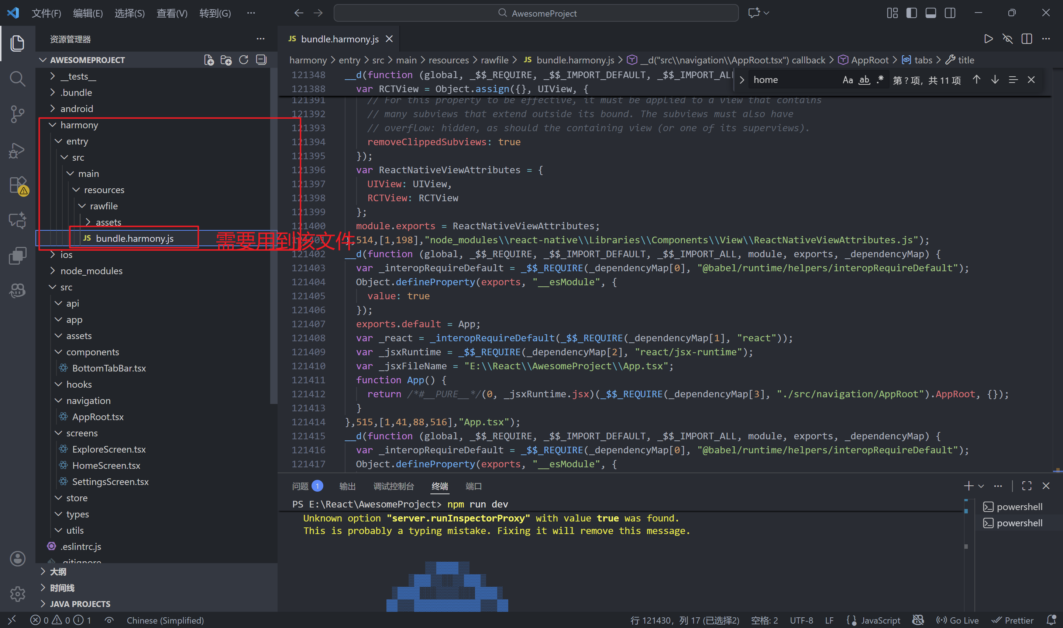The width and height of the screenshot is (1063, 628).
Task: Open the 编辑(E) menu
Action: [88, 13]
